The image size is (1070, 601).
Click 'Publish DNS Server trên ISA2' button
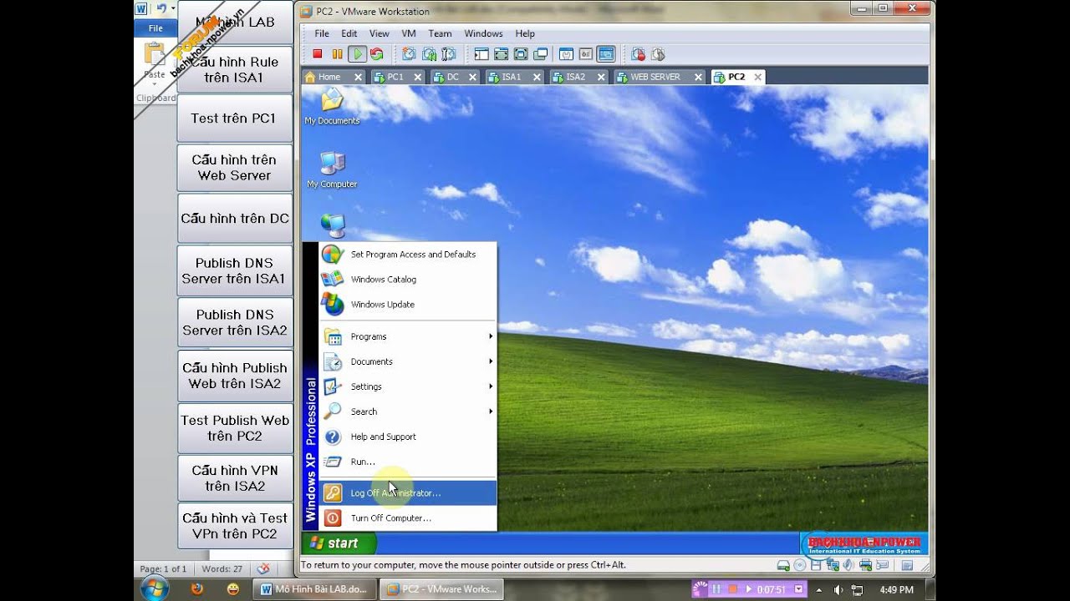[235, 322]
